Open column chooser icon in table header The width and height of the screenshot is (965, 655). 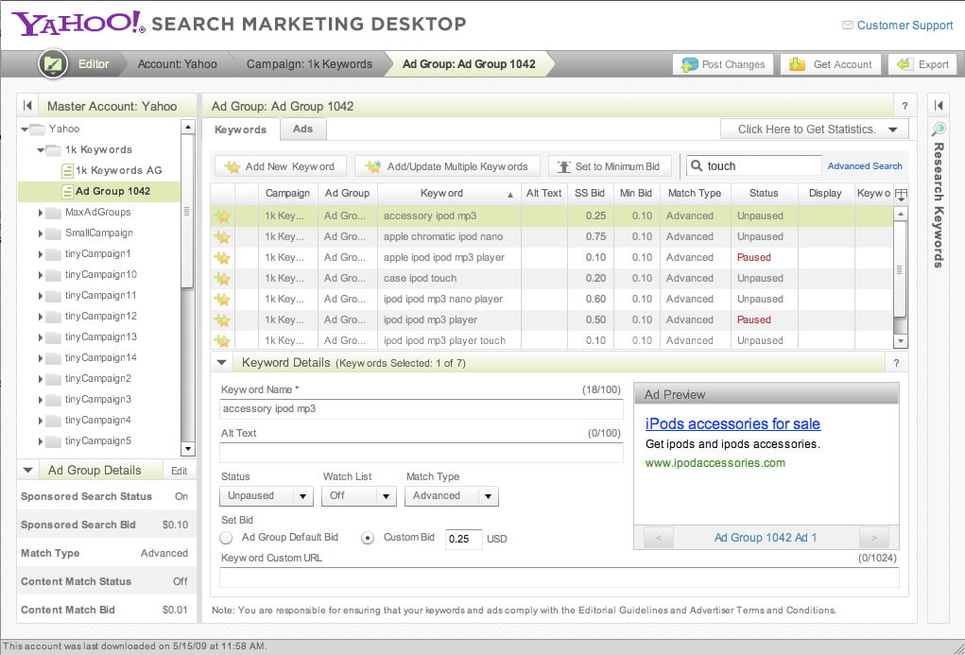[901, 194]
